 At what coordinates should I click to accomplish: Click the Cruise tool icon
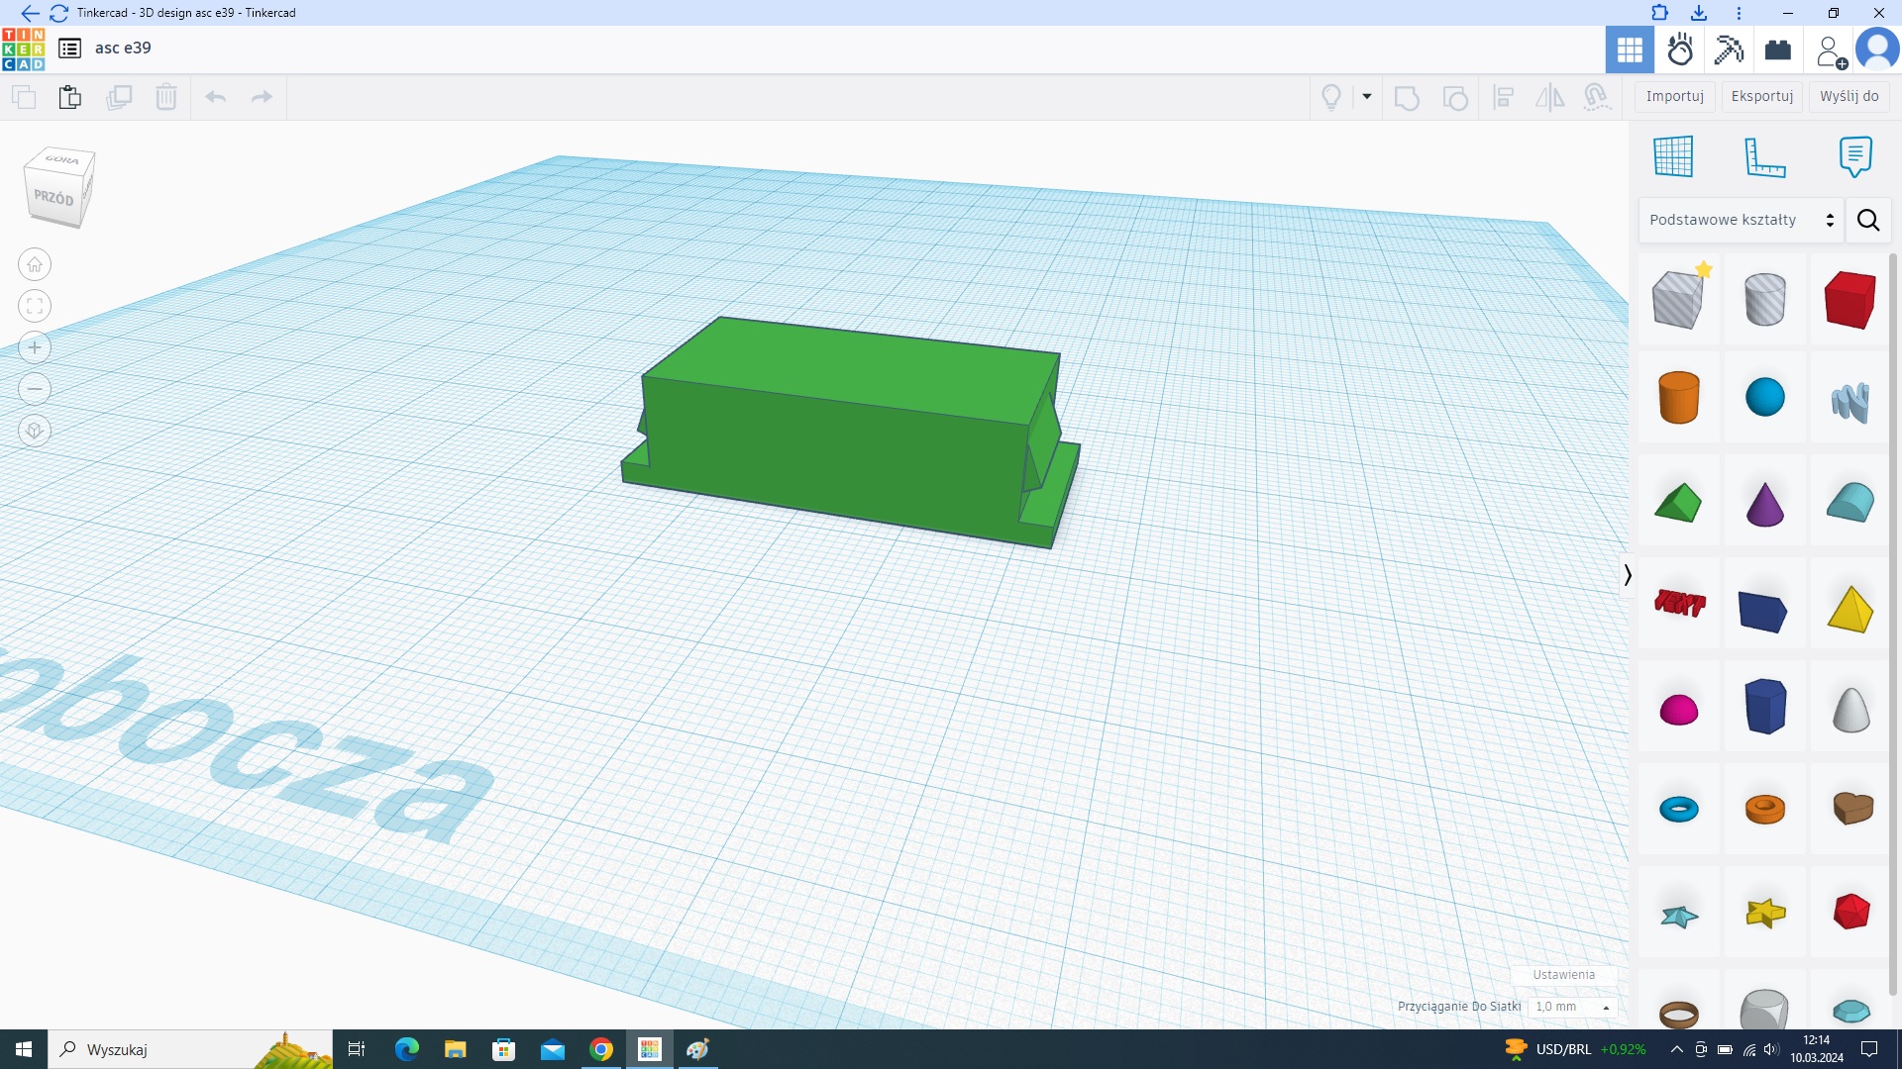tap(1596, 97)
